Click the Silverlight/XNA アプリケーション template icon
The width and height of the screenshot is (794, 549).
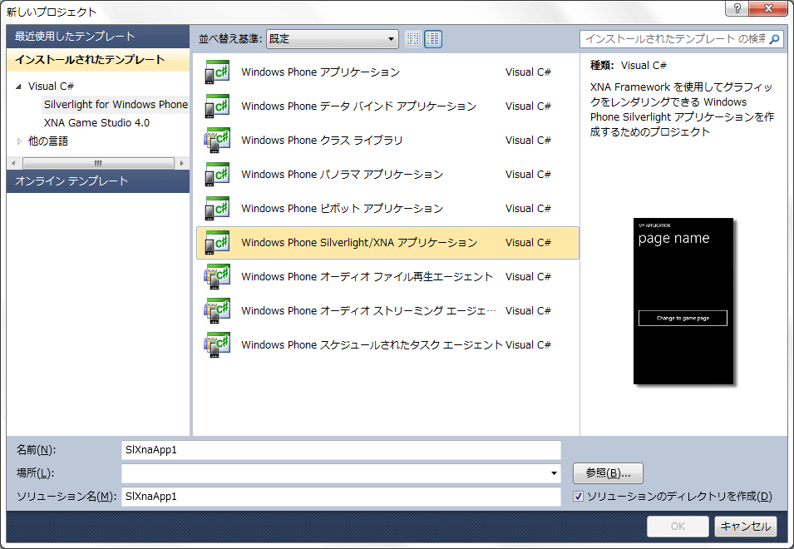(217, 243)
